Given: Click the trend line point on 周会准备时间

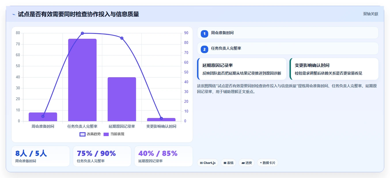Looking at the screenshot, I should click(43, 116).
